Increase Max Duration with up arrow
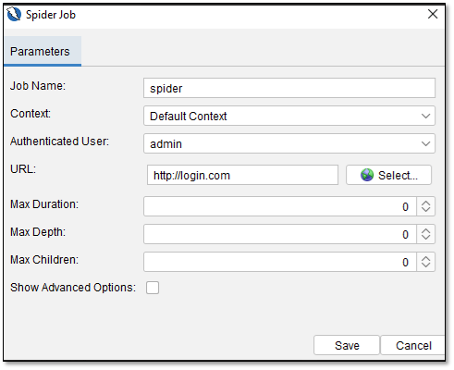 (425, 203)
